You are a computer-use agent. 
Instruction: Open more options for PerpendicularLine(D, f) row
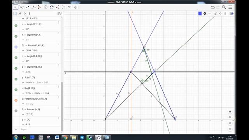coord(59,97)
